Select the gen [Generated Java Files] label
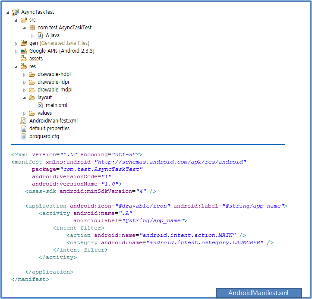This screenshot has height=299, width=312. [x=59, y=43]
